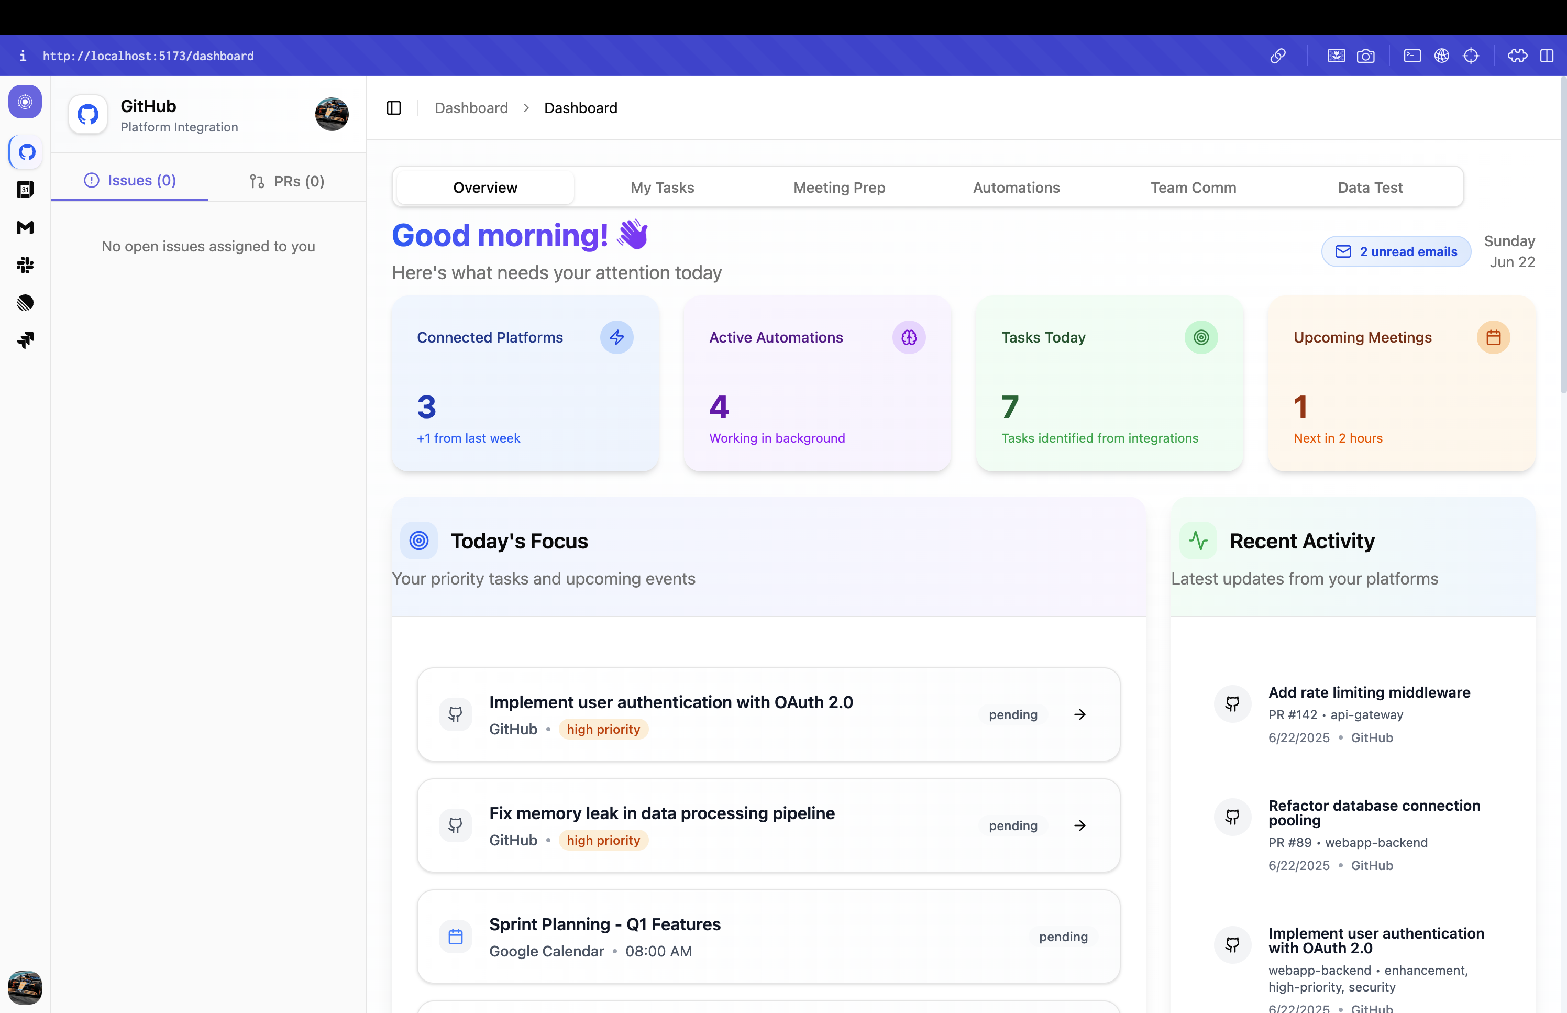Open the Slack integration in sidebar

25,265
